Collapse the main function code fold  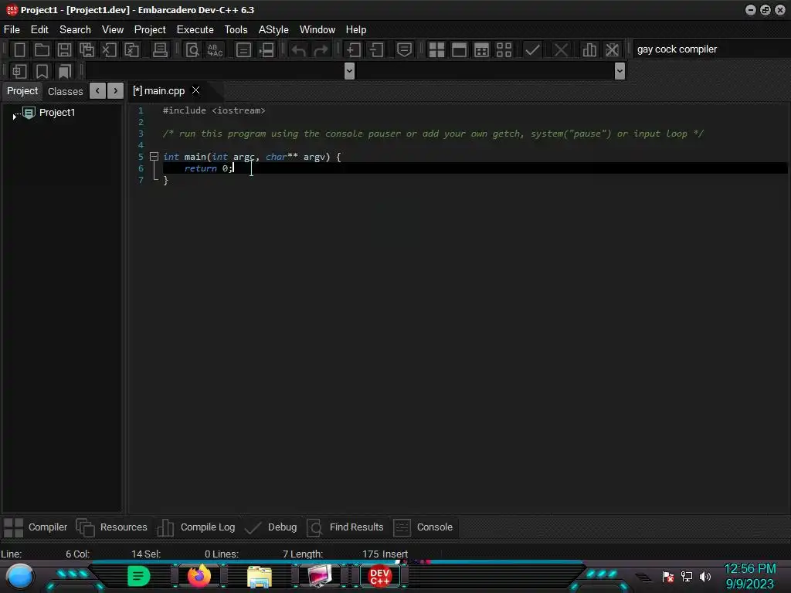pyautogui.click(x=154, y=157)
